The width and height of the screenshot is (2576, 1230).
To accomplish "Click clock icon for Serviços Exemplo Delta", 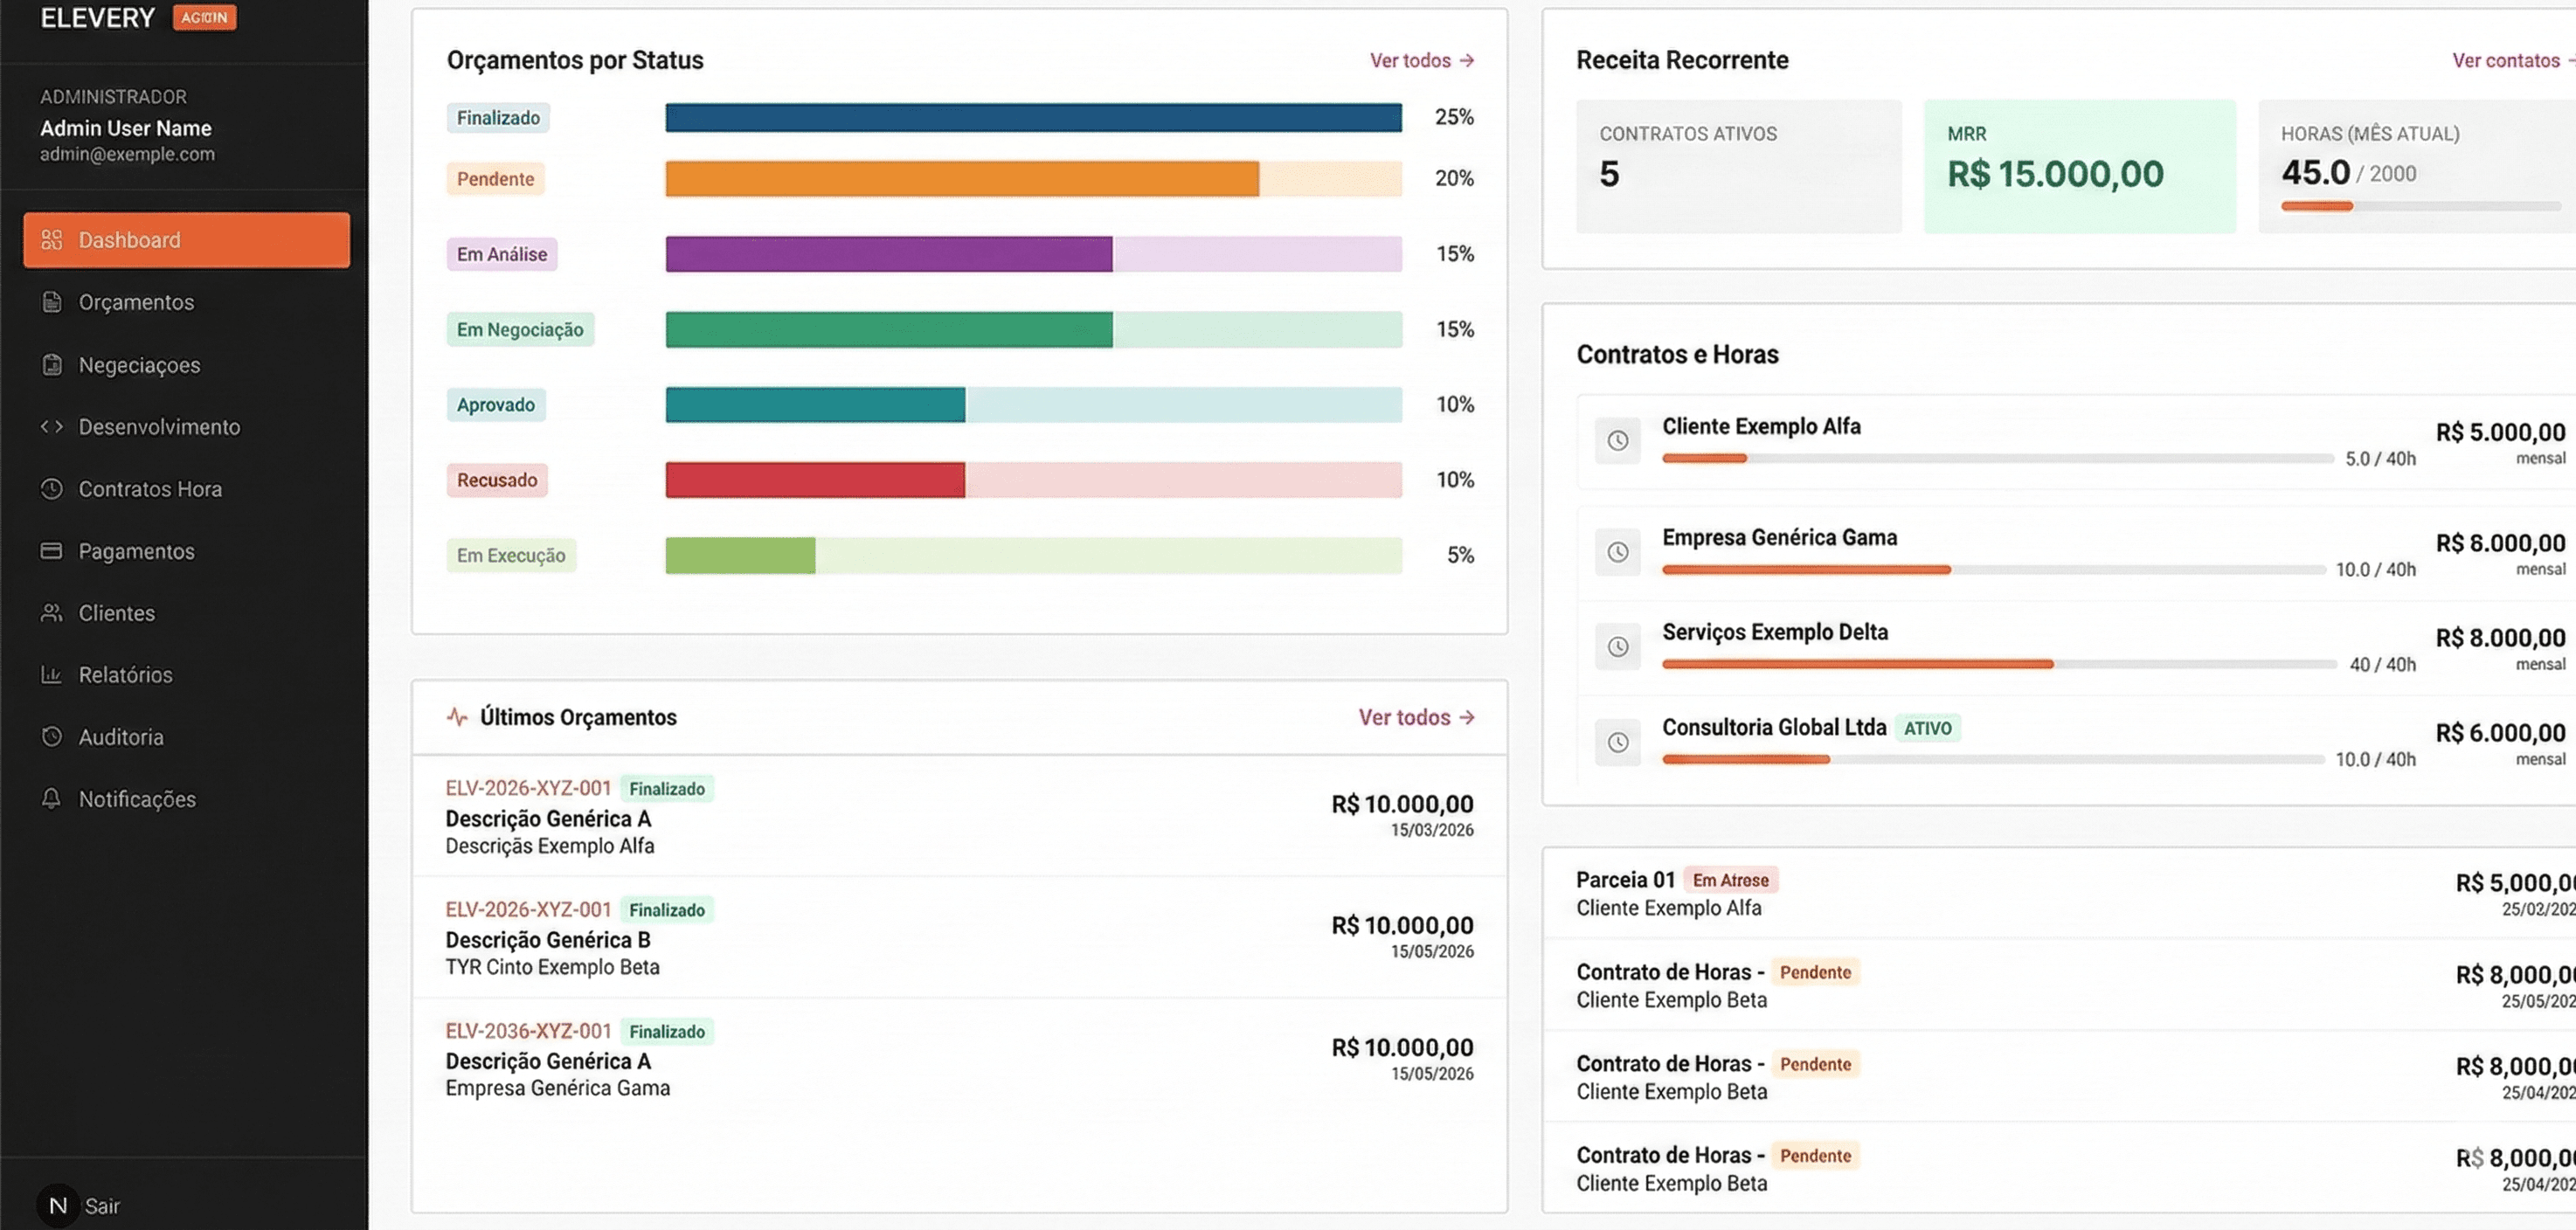I will [x=1617, y=647].
